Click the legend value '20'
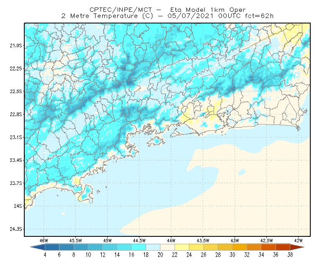This screenshot has height=259, width=335. click(x=160, y=255)
